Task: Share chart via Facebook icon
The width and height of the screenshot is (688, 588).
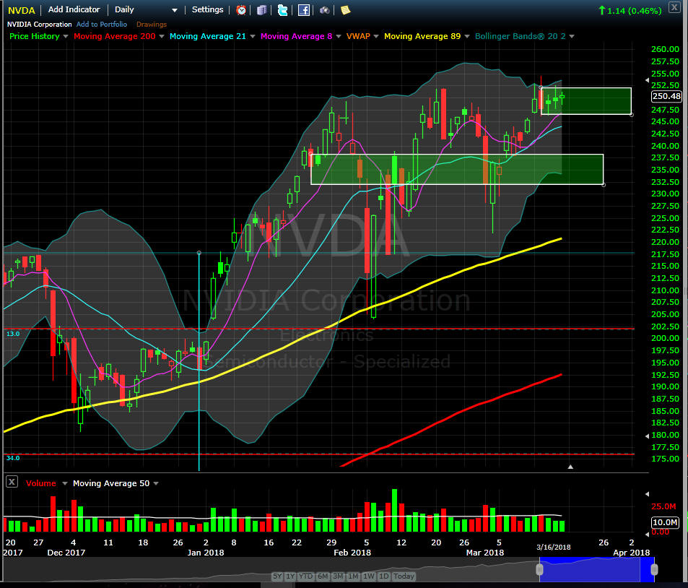Action: click(304, 10)
